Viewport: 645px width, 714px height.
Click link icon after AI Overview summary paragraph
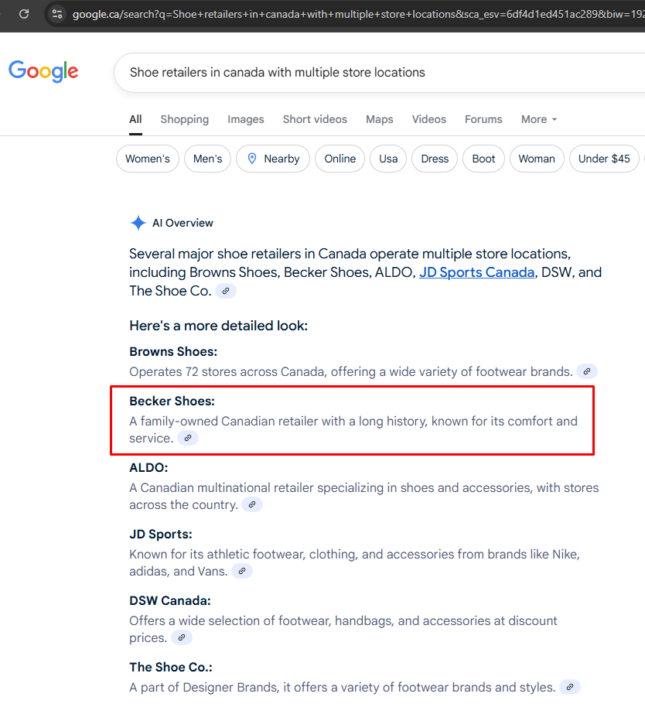tap(226, 291)
